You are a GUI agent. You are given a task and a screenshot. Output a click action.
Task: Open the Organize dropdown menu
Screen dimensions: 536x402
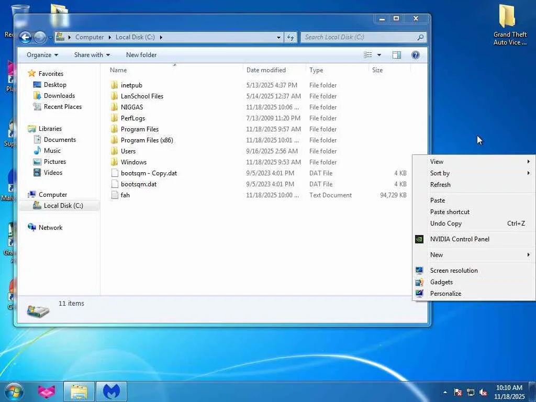42,55
